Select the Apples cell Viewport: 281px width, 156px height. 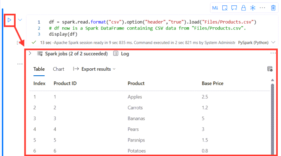pos(135,97)
